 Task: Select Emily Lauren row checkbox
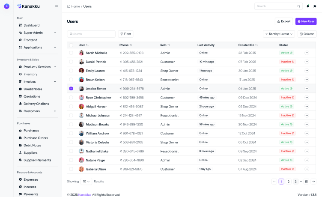pyautogui.click(x=71, y=71)
